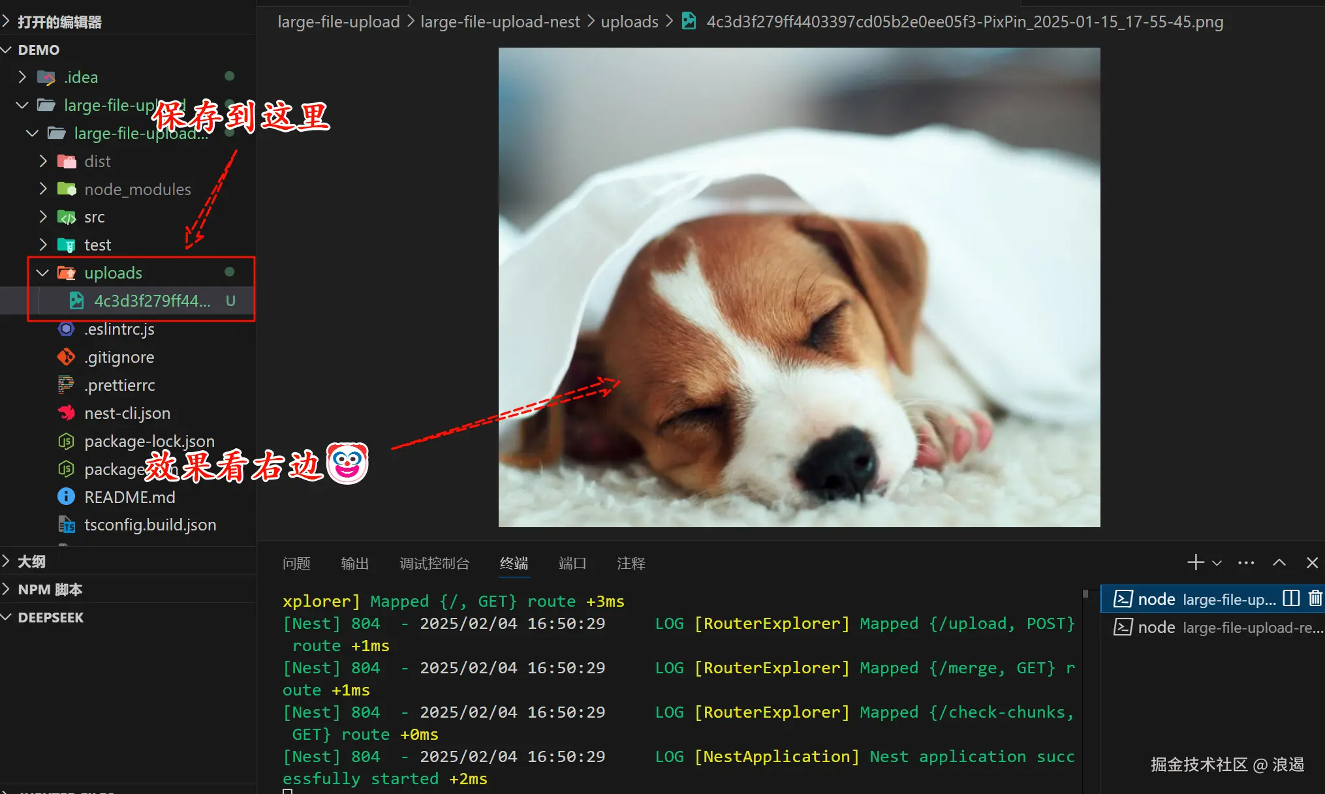
Task: Open the nest-cli.json file
Action: (127, 413)
